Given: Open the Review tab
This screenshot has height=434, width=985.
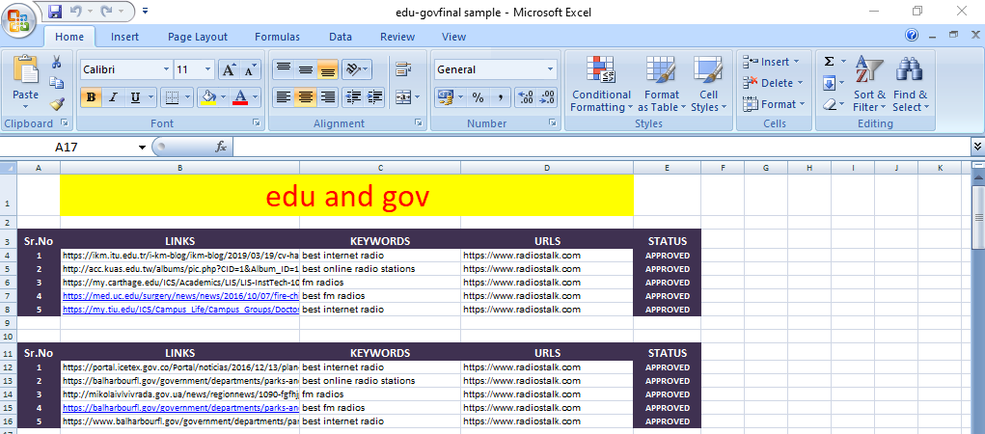Looking at the screenshot, I should click(397, 37).
